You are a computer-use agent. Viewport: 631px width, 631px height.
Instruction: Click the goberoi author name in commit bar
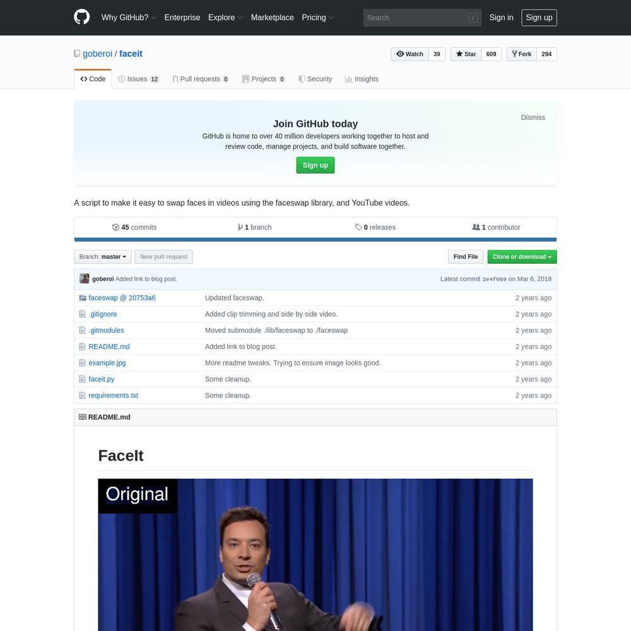point(103,279)
